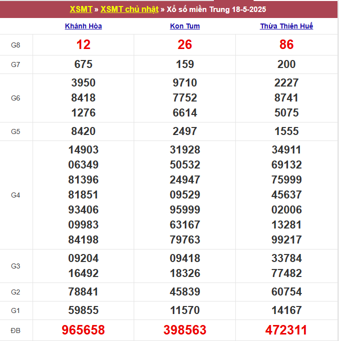339x341 pixels.
Task: Click G3 number 33784
Action: click(x=286, y=258)
